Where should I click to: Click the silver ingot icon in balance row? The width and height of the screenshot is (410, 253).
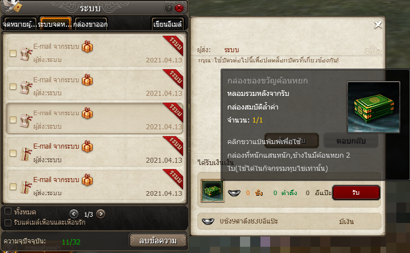208,221
